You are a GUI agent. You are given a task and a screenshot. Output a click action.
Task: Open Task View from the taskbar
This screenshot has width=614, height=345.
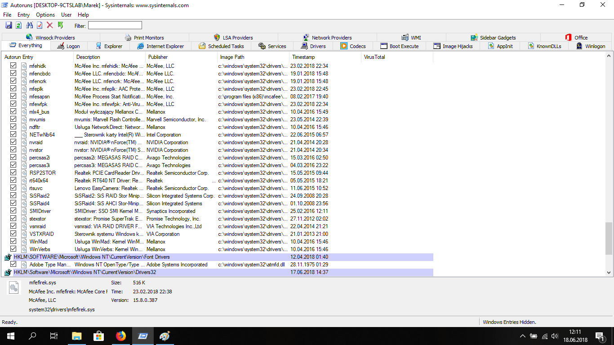pyautogui.click(x=54, y=336)
